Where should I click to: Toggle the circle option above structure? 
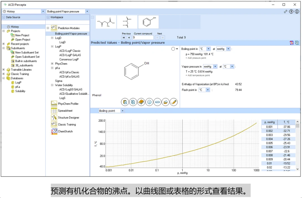[173, 49]
